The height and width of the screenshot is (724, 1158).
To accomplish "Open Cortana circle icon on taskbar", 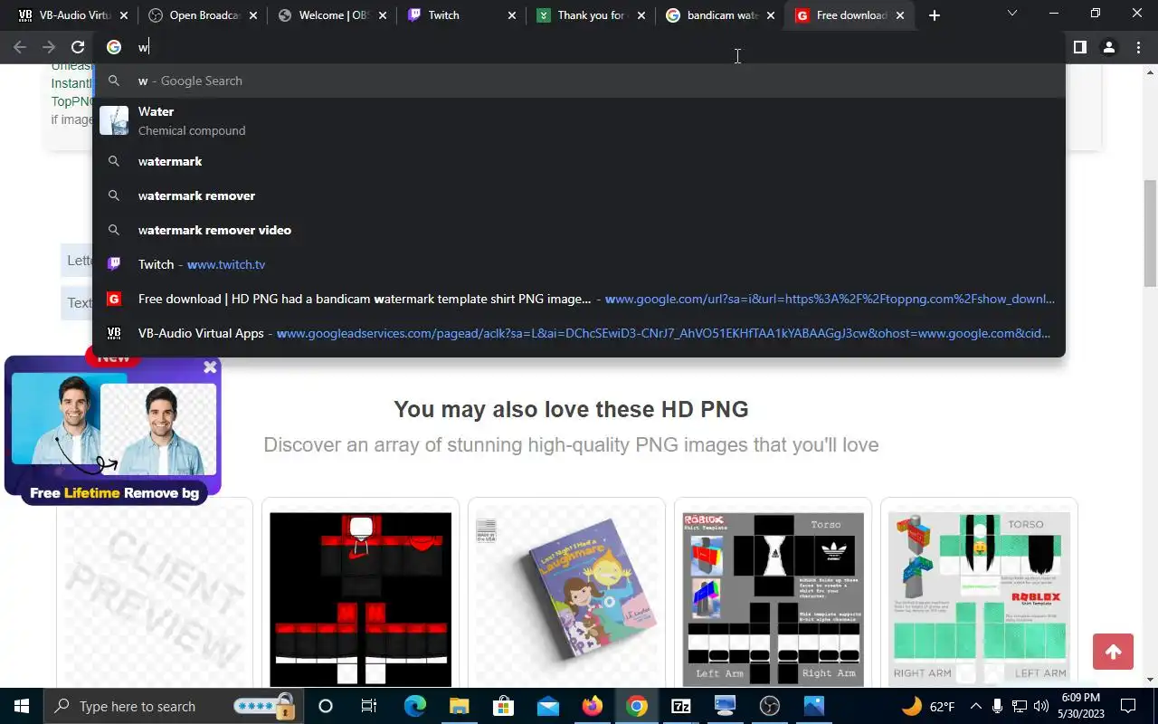I will click(x=326, y=706).
